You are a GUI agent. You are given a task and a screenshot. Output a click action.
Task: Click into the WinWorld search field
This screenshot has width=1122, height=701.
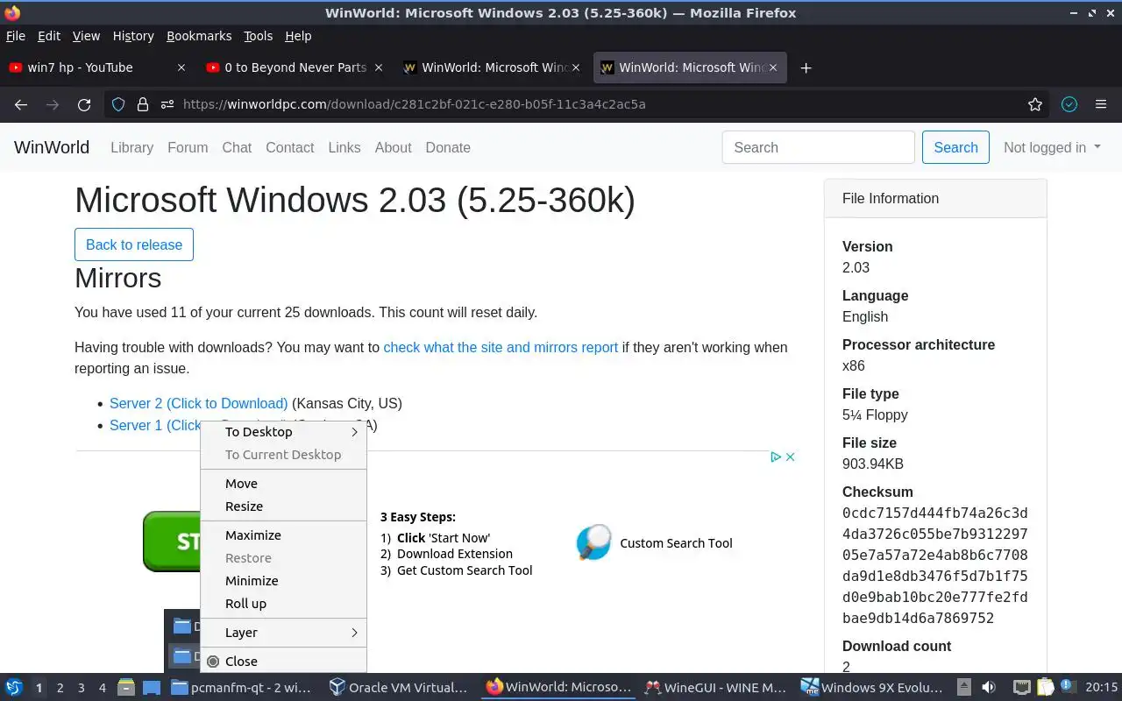tap(819, 147)
